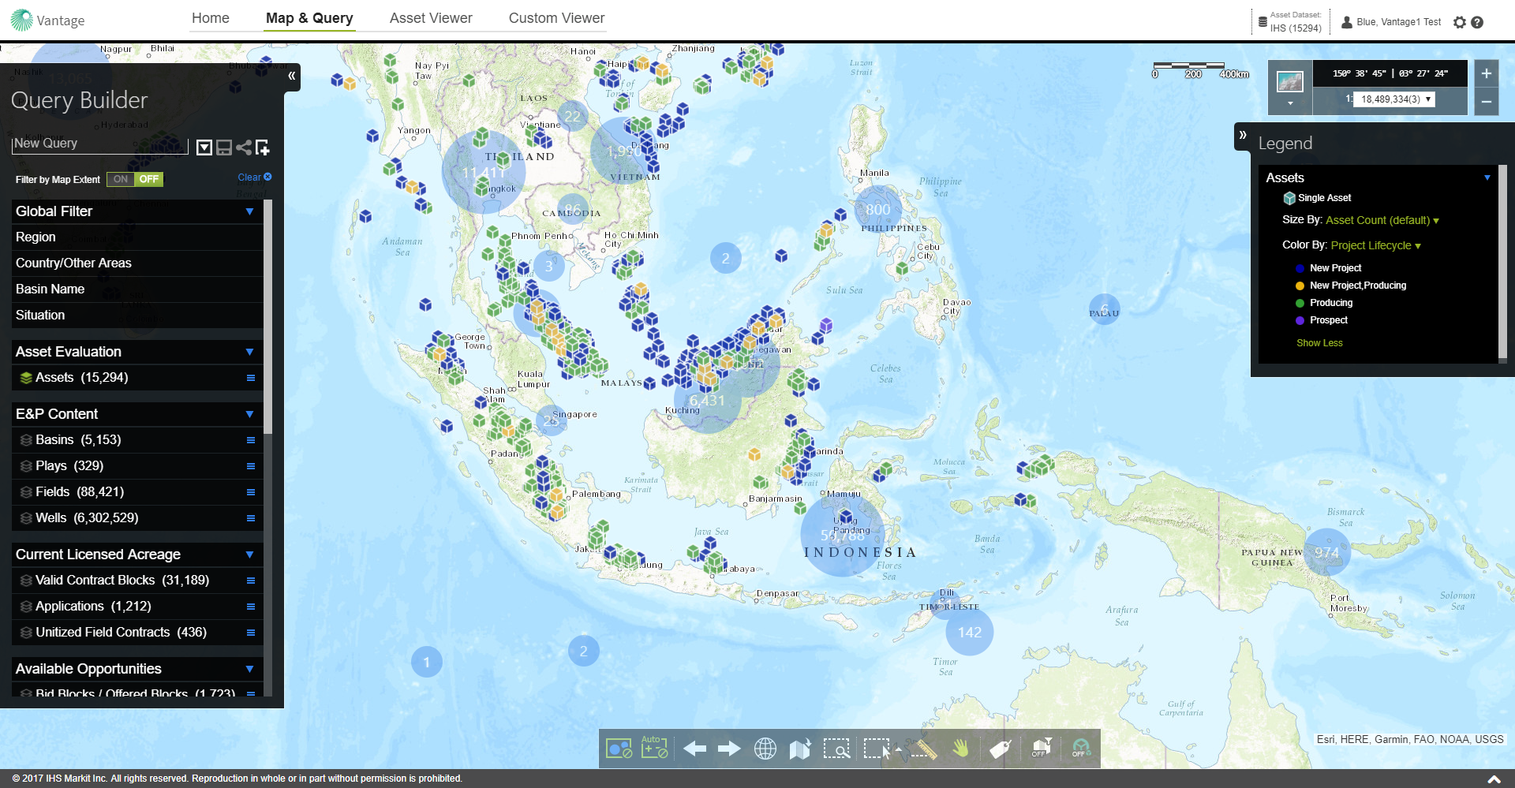Toggle the map filter OFF icon in toolbar

pos(1042,748)
